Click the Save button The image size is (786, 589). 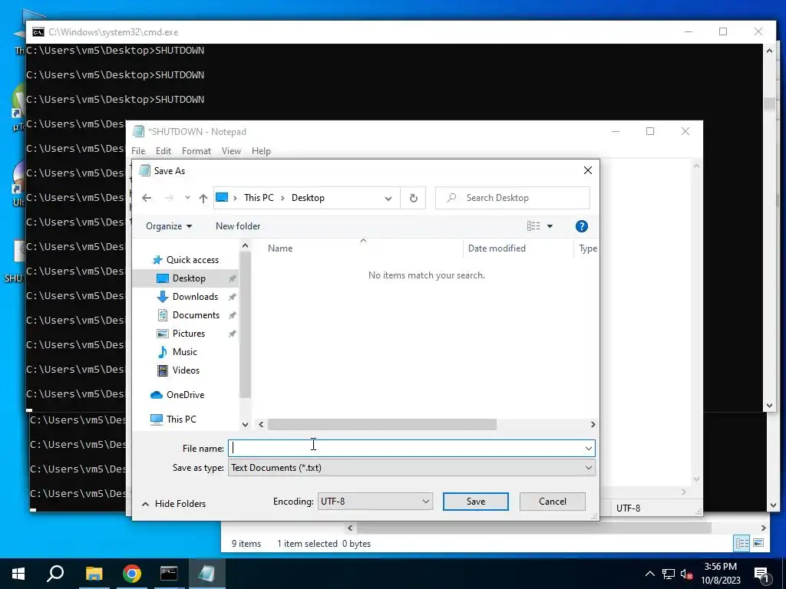pyautogui.click(x=476, y=502)
